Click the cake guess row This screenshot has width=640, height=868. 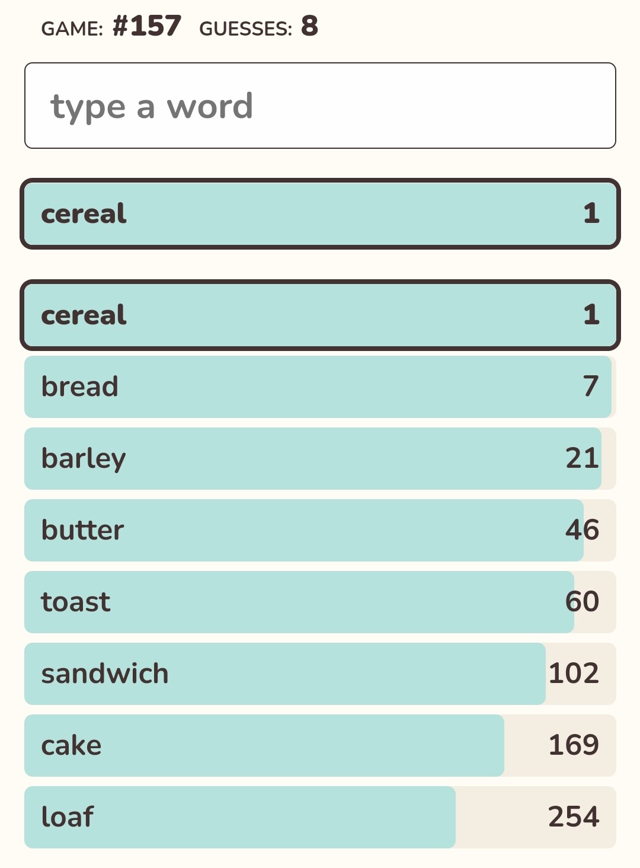[x=320, y=745]
